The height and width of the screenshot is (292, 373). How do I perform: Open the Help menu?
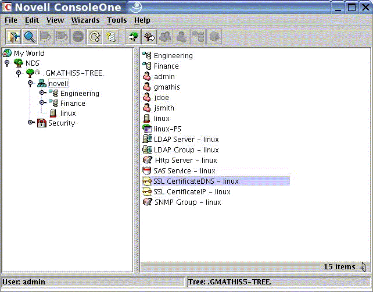tap(142, 20)
